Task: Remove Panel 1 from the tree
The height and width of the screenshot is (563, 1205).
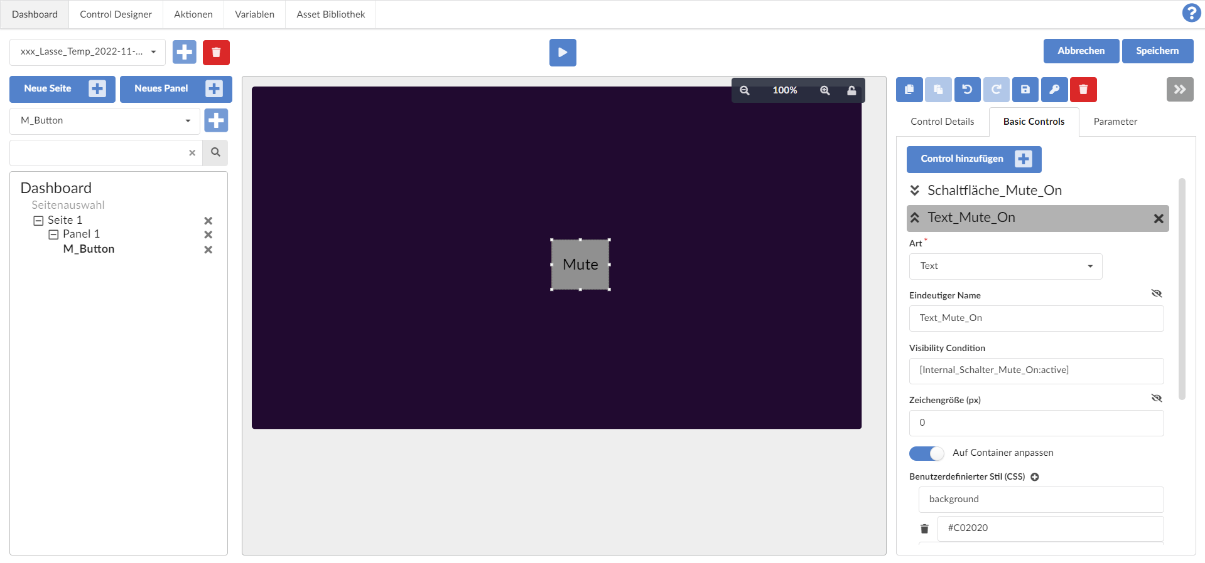Action: pos(208,234)
